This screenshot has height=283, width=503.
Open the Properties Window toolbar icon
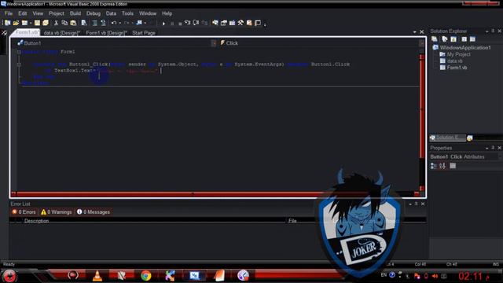(223, 23)
